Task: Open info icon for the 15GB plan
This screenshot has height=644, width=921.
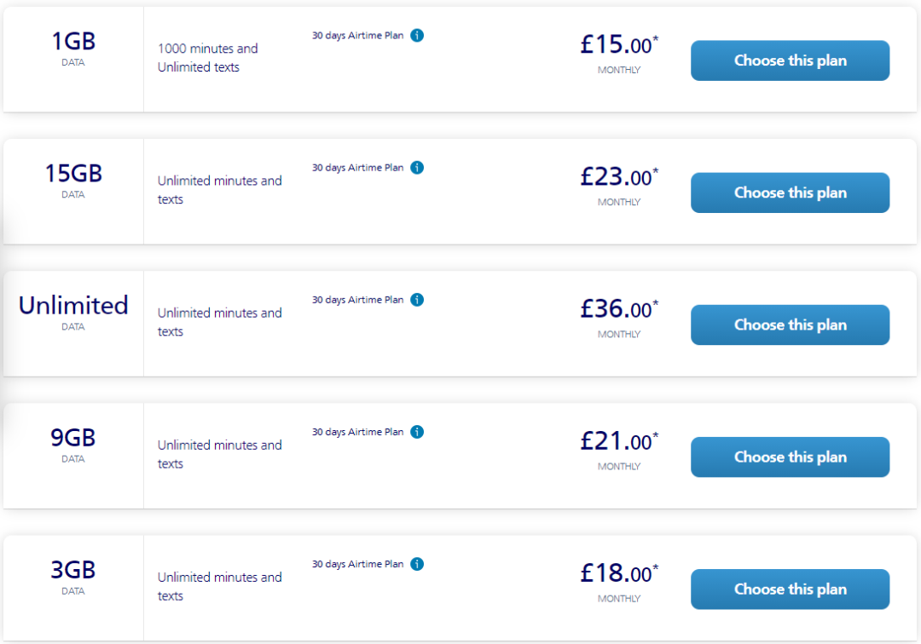Action: (417, 168)
